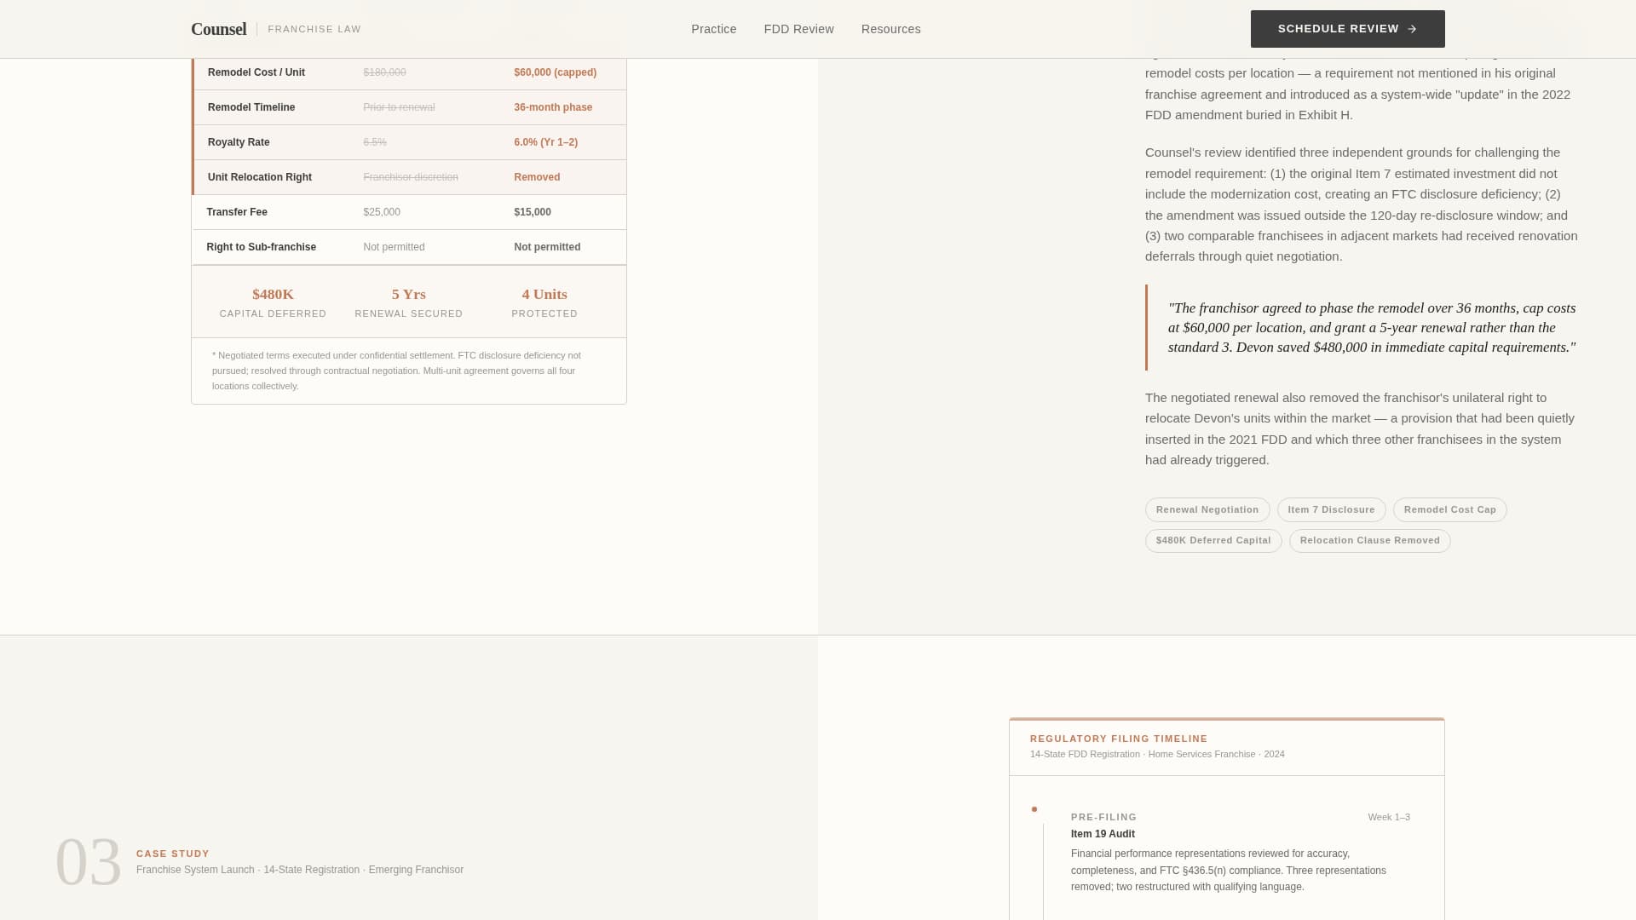1636x920 pixels.
Task: Open the Resources menu item
Action: pyautogui.click(x=890, y=28)
